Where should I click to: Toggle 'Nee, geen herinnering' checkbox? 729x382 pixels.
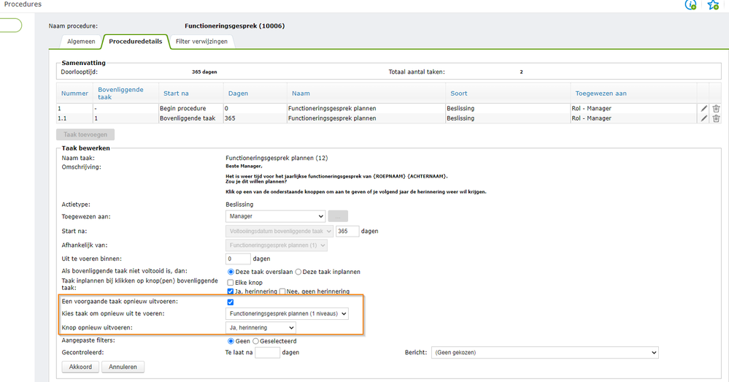click(283, 291)
